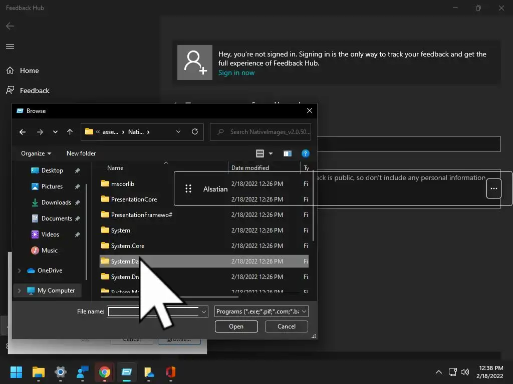Image resolution: width=513 pixels, height=384 pixels.
Task: Expand the address bar path history dropdown
Action: 178,132
